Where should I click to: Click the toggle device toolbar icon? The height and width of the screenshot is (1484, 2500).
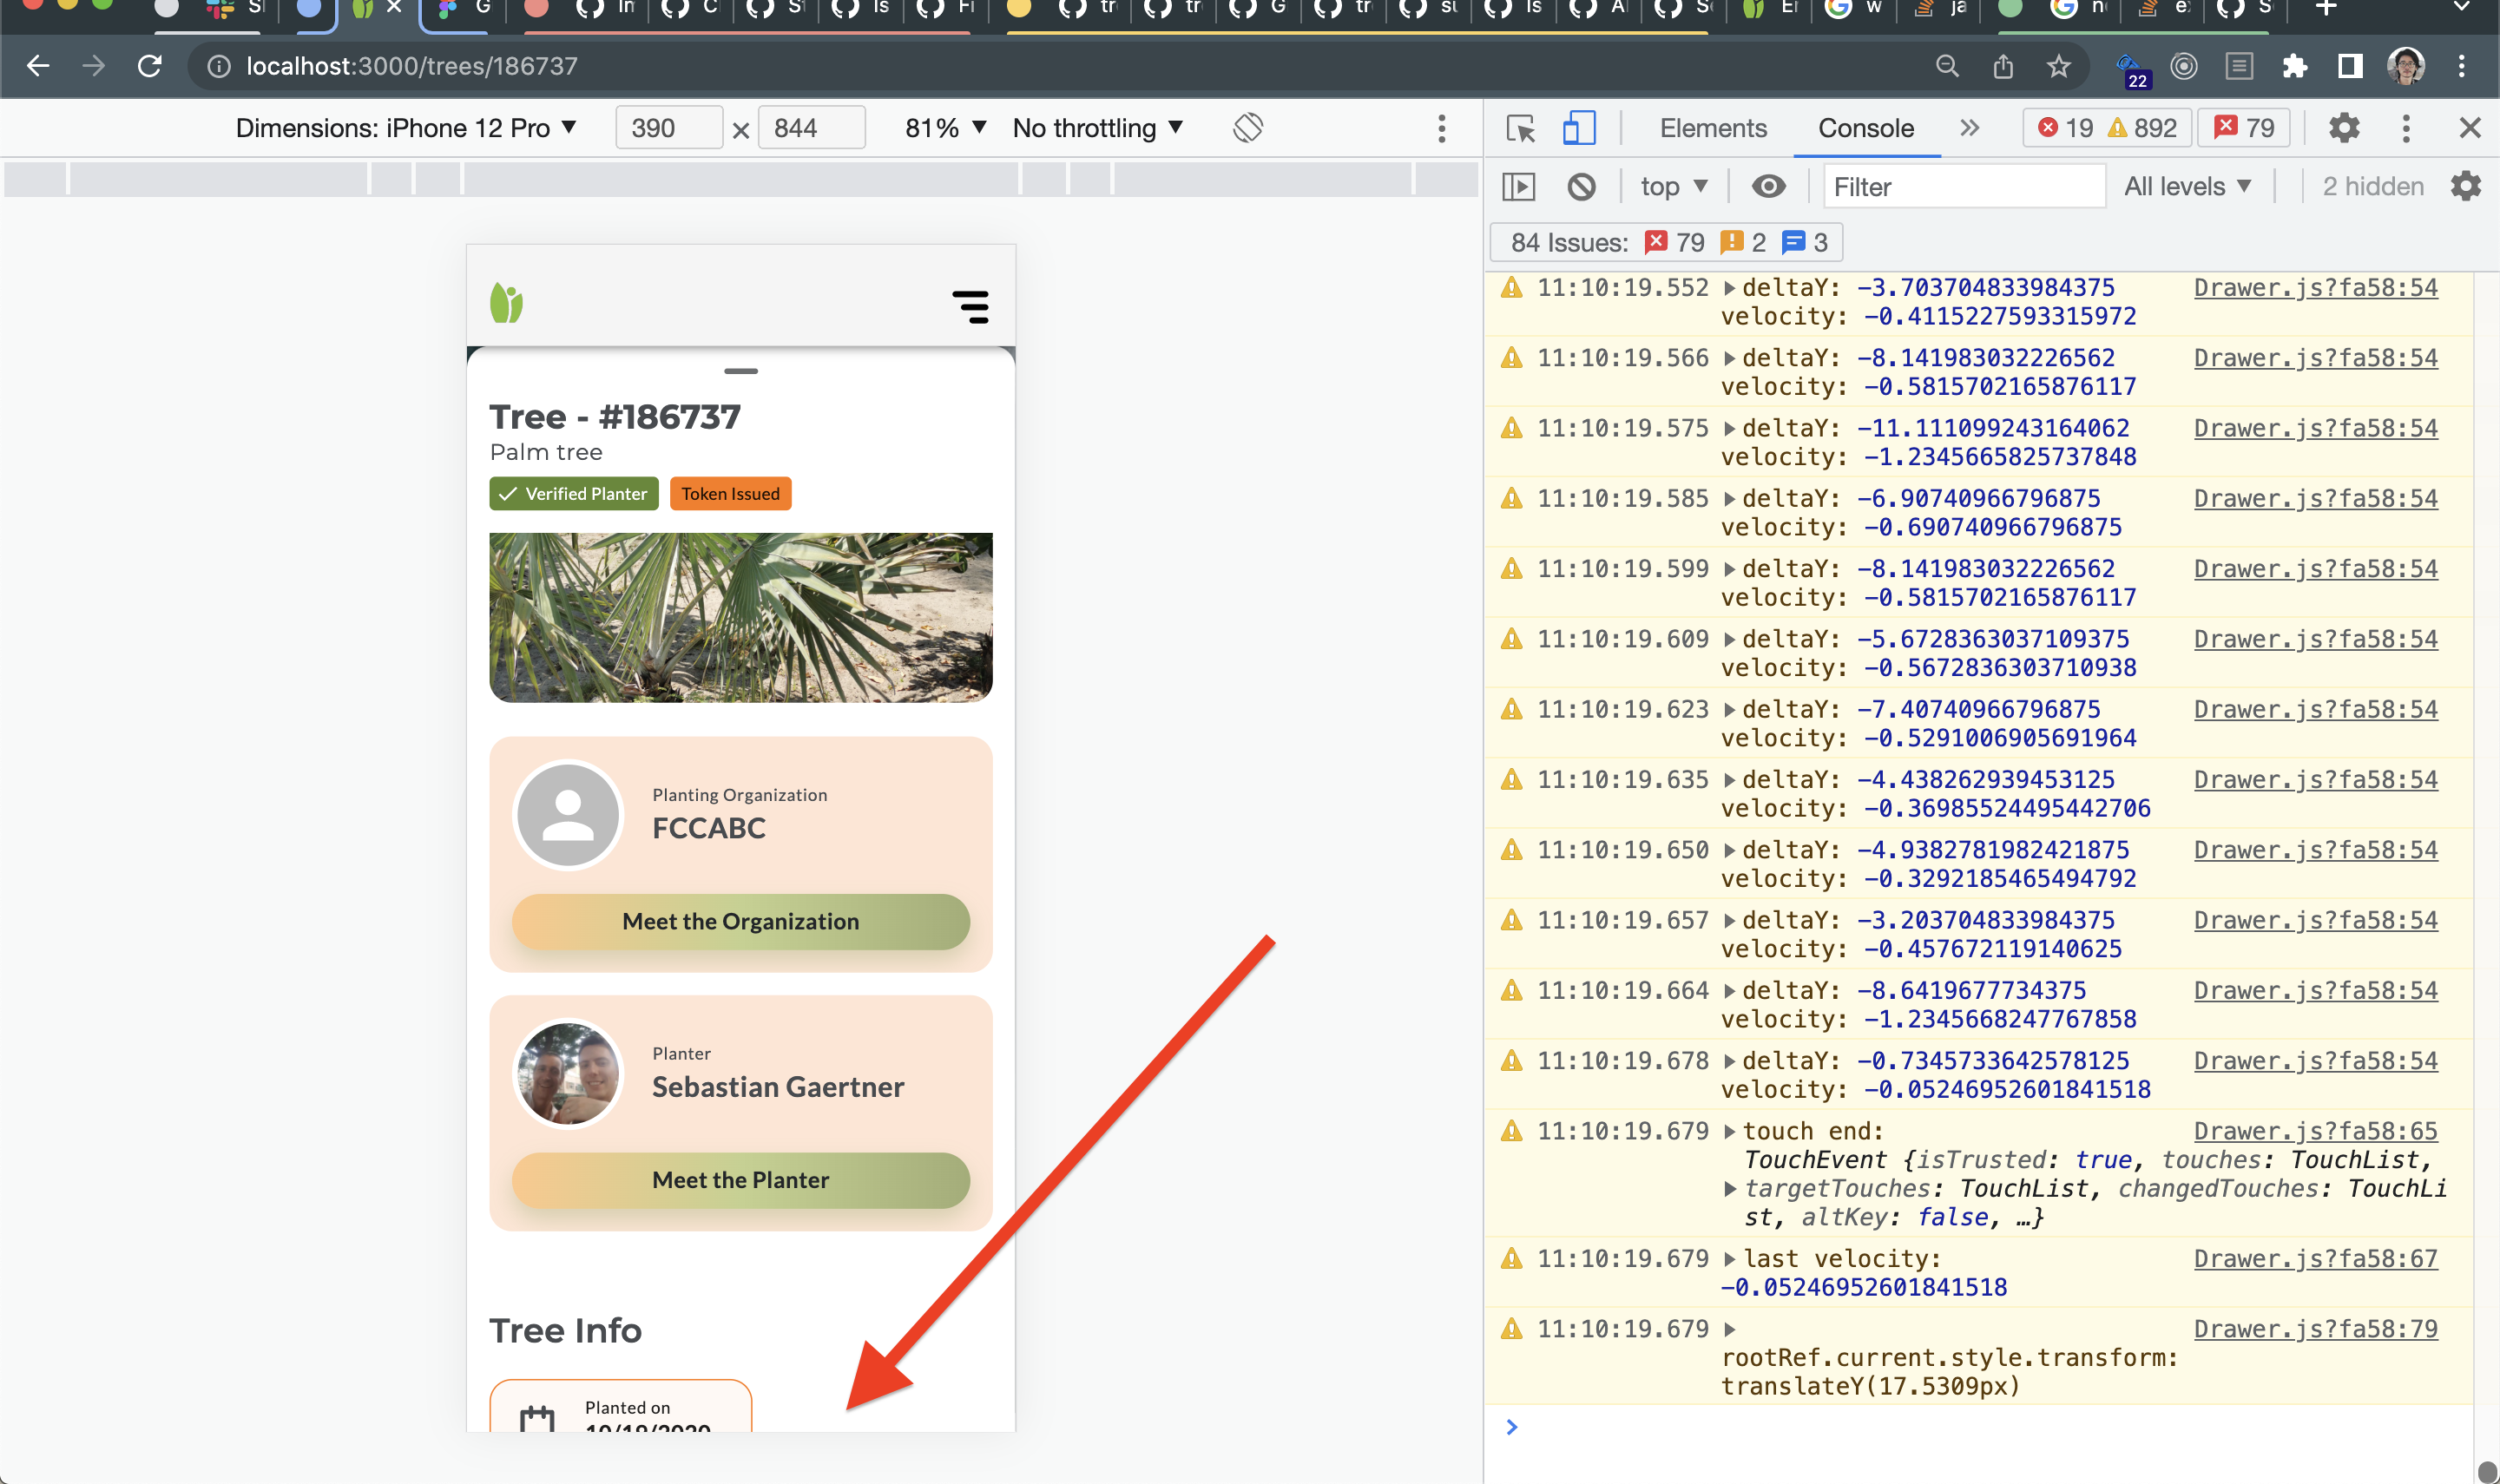1577,128
